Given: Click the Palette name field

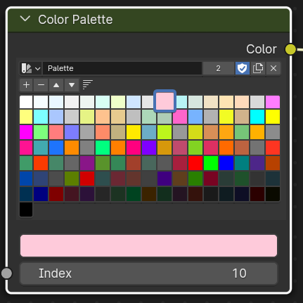Looking at the screenshot, I should pyautogui.click(x=122, y=68).
